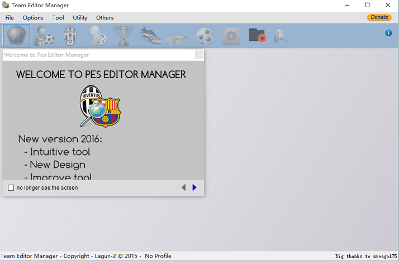
Task: Click the Team Editor Manager title bar icon
Action: pyautogui.click(x=6, y=5)
